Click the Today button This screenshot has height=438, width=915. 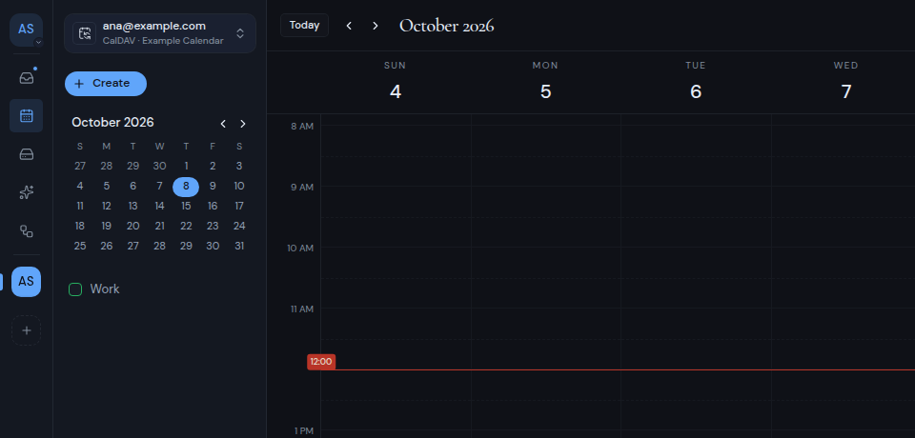pyautogui.click(x=304, y=26)
